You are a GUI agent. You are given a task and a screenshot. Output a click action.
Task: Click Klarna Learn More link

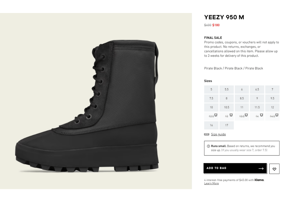pos(211,183)
